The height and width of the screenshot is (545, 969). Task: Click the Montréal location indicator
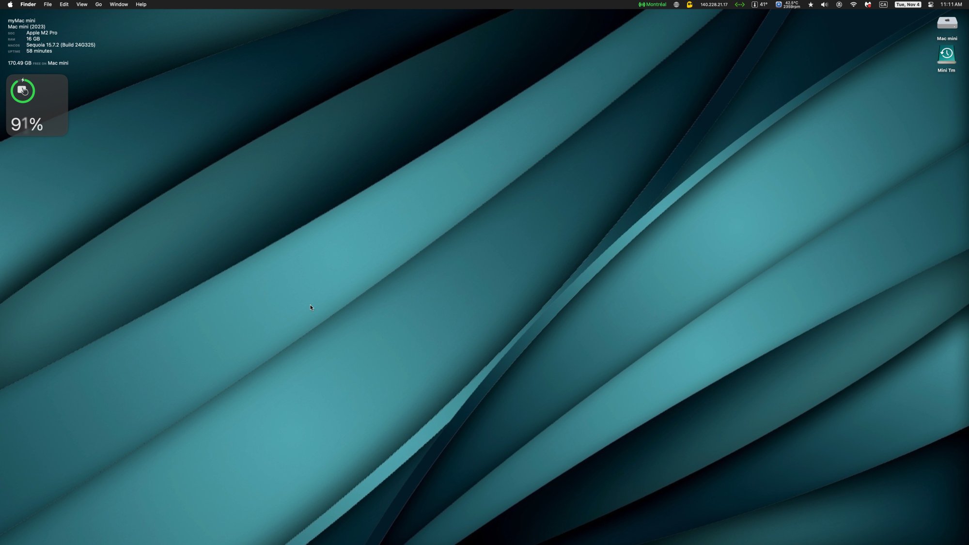point(652,4)
